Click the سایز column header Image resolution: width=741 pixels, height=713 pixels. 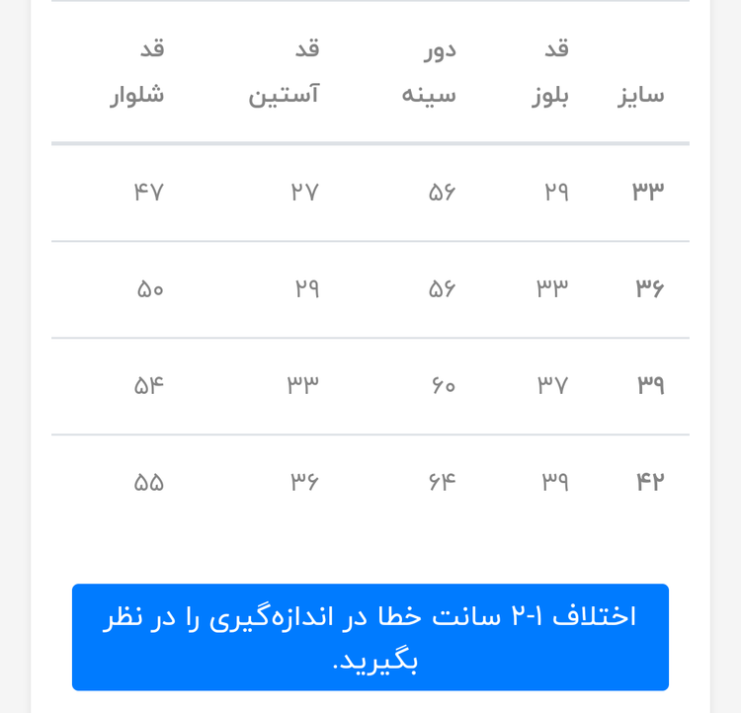click(641, 95)
